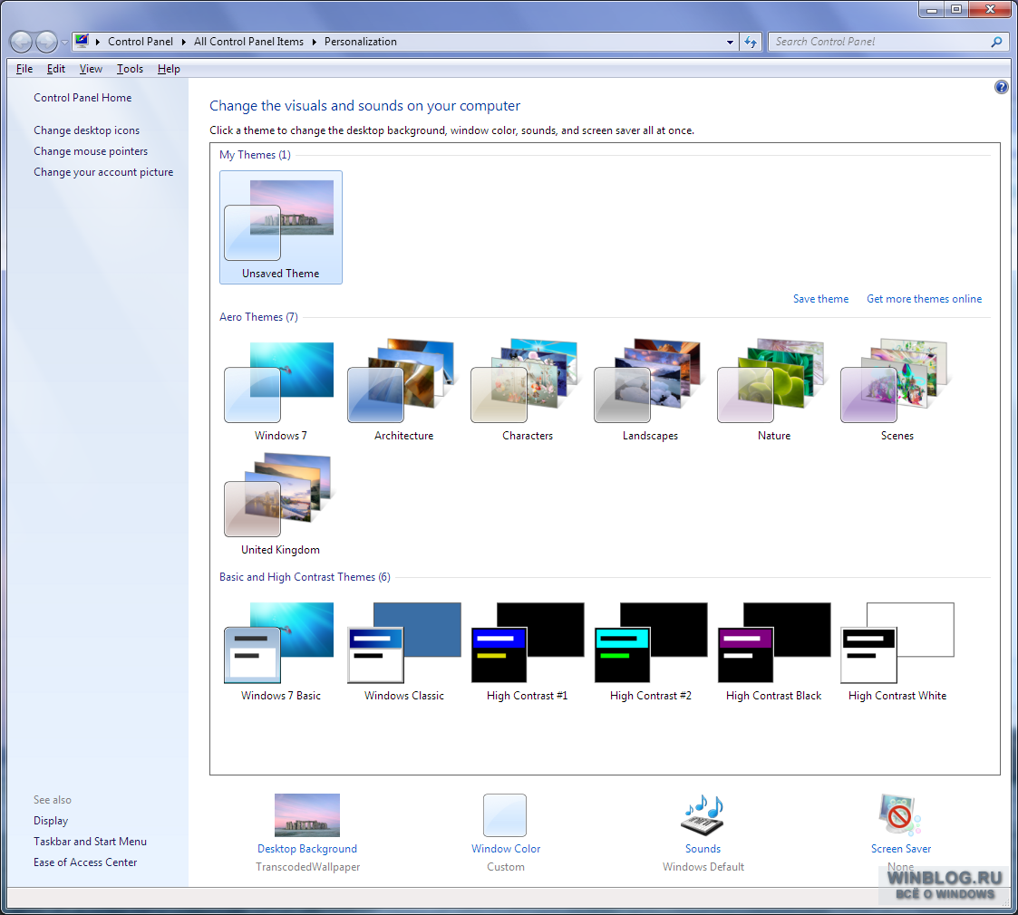Open the Edit menu
Viewport: 1018px width, 915px height.
point(56,69)
